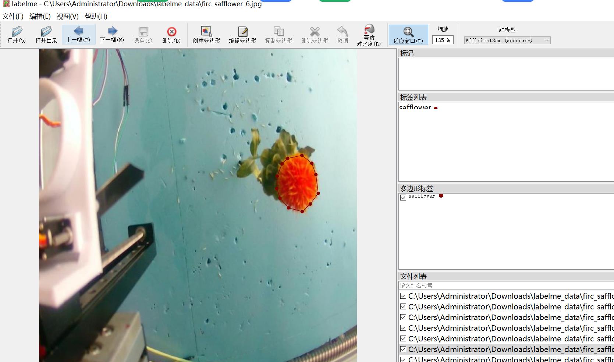
Task: Select the Edit Polygon (编辑多边形) tool
Action: coord(242,35)
